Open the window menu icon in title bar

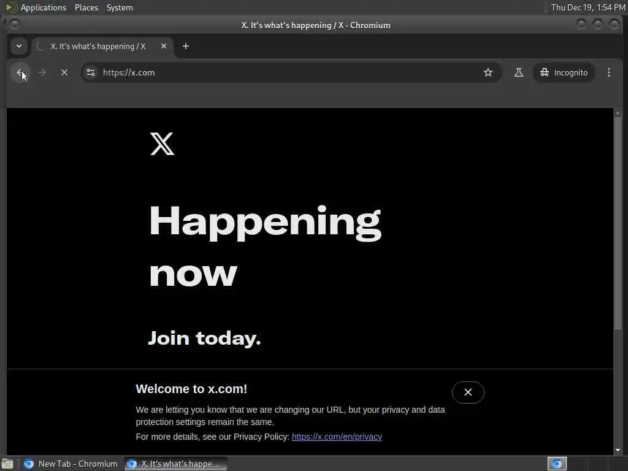pyautogui.click(x=14, y=25)
